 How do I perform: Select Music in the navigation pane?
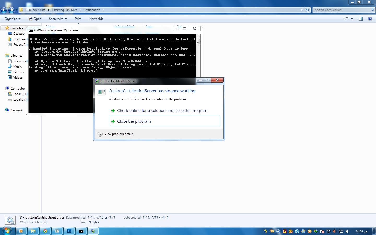(x=17, y=67)
